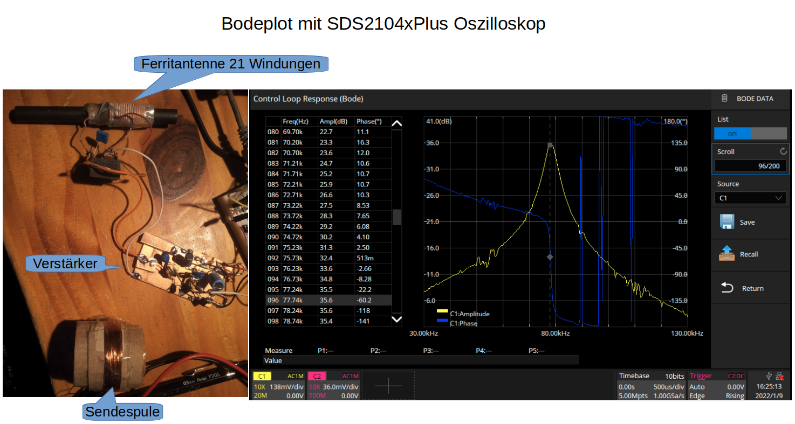
Task: Click the Measure P1 field
Action: click(x=325, y=350)
